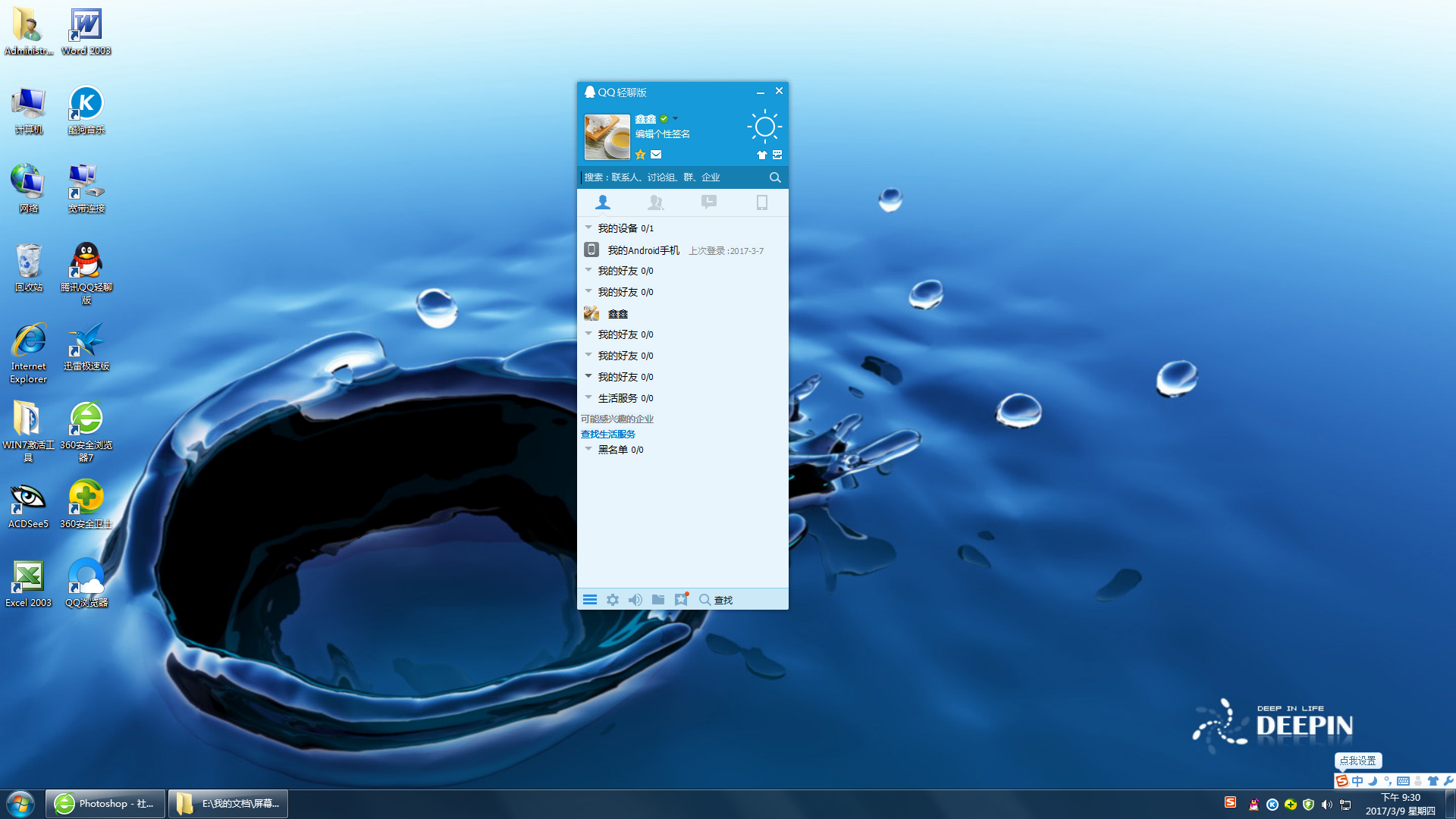Expand the 黑名单 group
The height and width of the screenshot is (819, 1456).
click(x=589, y=449)
